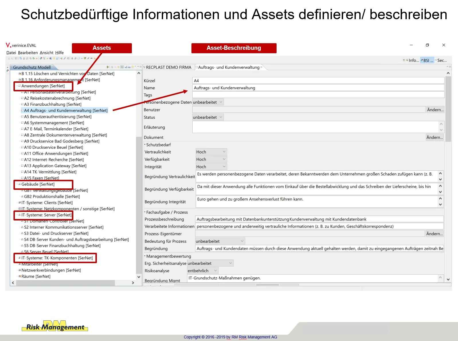This screenshot has width=458, height=341.
Task: Click the Ändern button next to Benutzer
Action: (435, 110)
